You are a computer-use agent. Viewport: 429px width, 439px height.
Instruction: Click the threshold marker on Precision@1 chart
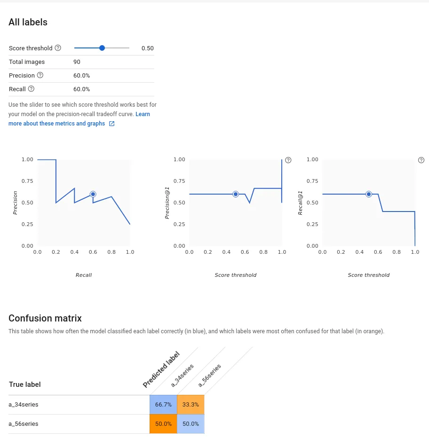tap(236, 194)
